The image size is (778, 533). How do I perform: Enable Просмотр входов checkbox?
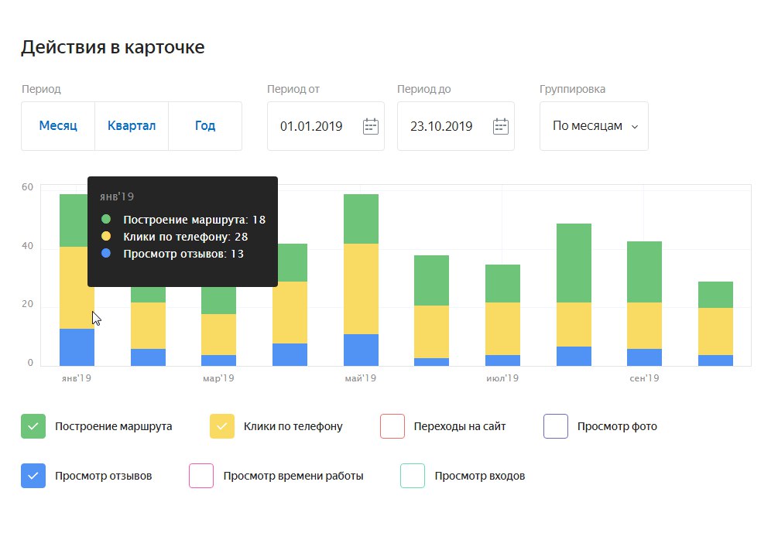pyautogui.click(x=413, y=476)
